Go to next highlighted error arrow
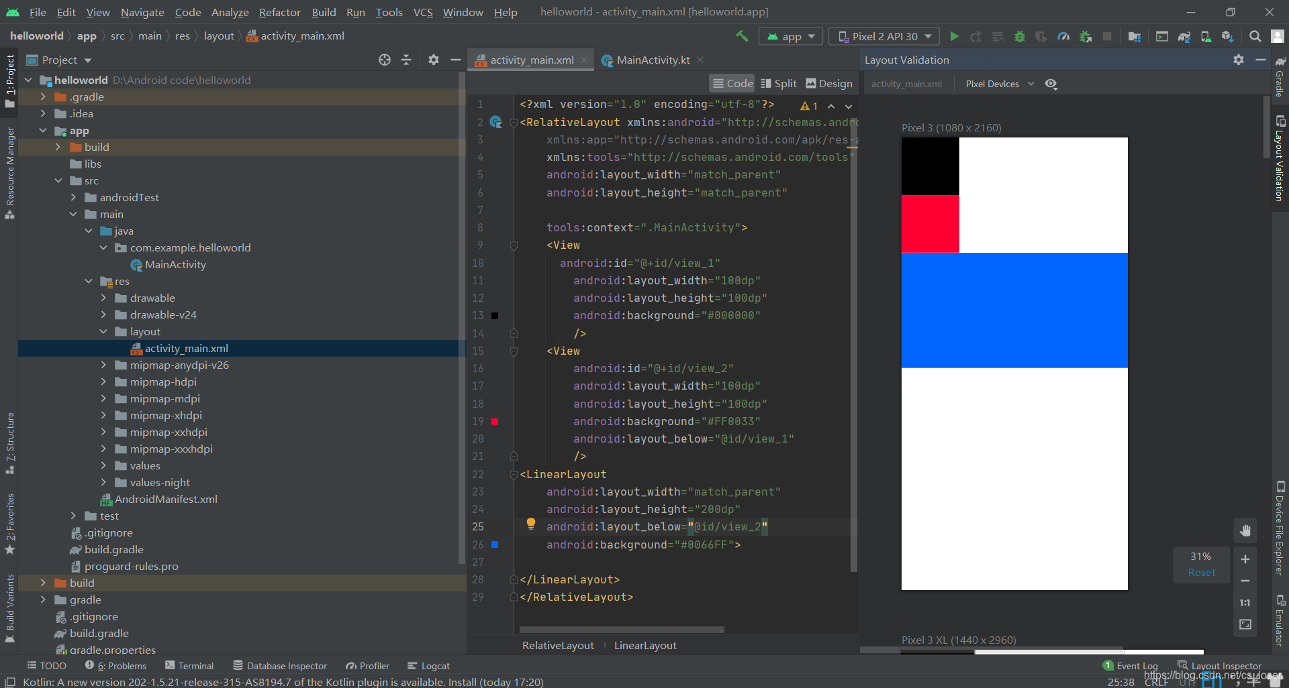 tap(849, 106)
